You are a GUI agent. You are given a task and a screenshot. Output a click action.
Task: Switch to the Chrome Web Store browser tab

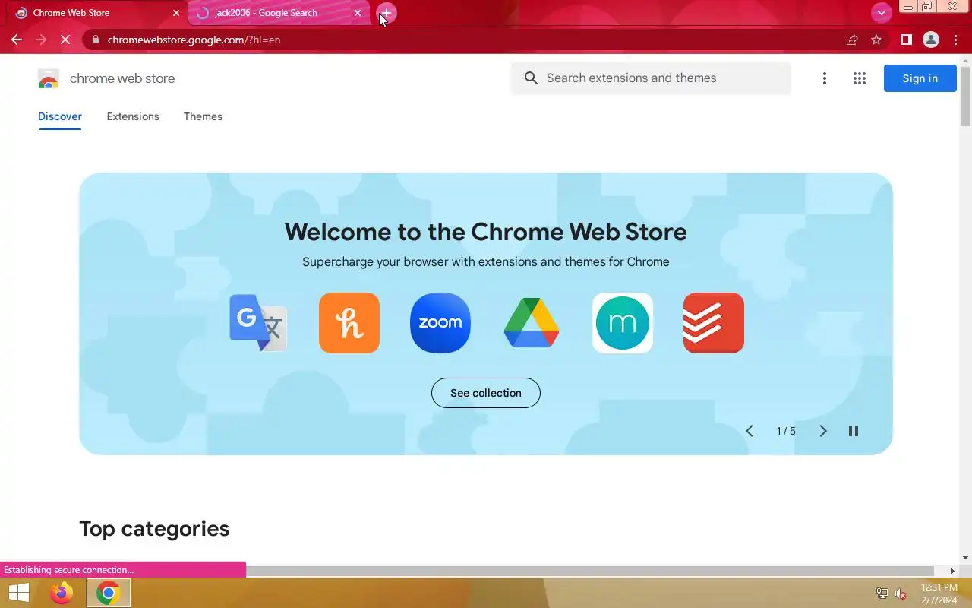[95, 13]
